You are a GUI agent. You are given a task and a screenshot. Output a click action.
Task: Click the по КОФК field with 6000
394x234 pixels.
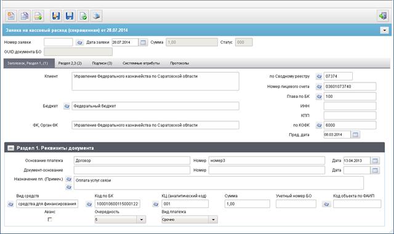click(350, 125)
